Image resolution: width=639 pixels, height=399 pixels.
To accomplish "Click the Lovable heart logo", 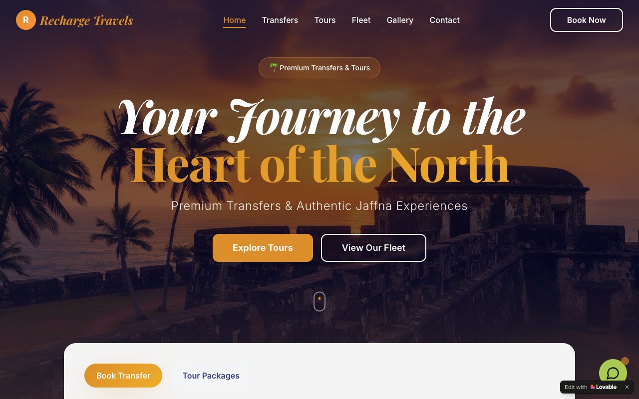I will tap(593, 387).
